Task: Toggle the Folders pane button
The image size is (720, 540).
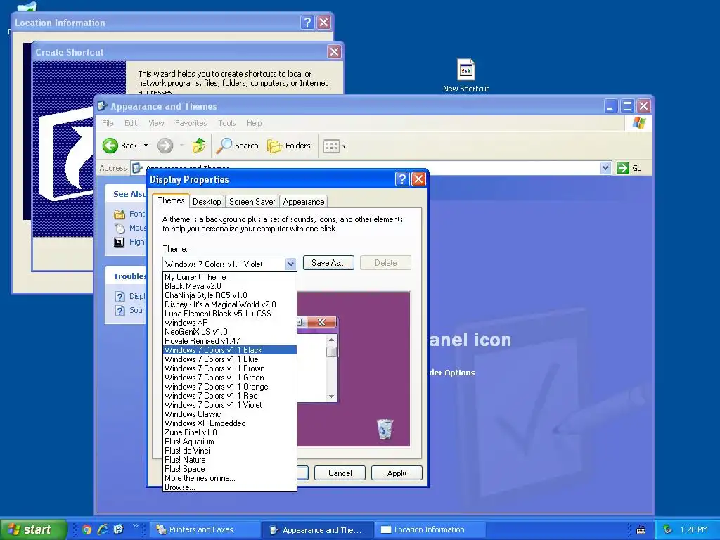Action: [x=289, y=146]
